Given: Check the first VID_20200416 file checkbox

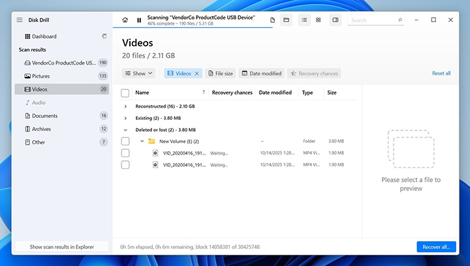Looking at the screenshot, I should pos(125,153).
